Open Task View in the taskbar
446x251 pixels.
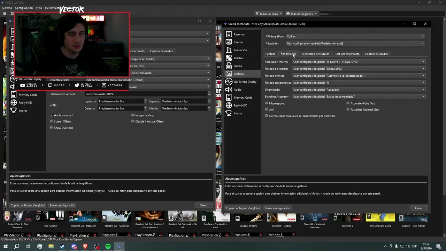(28, 246)
